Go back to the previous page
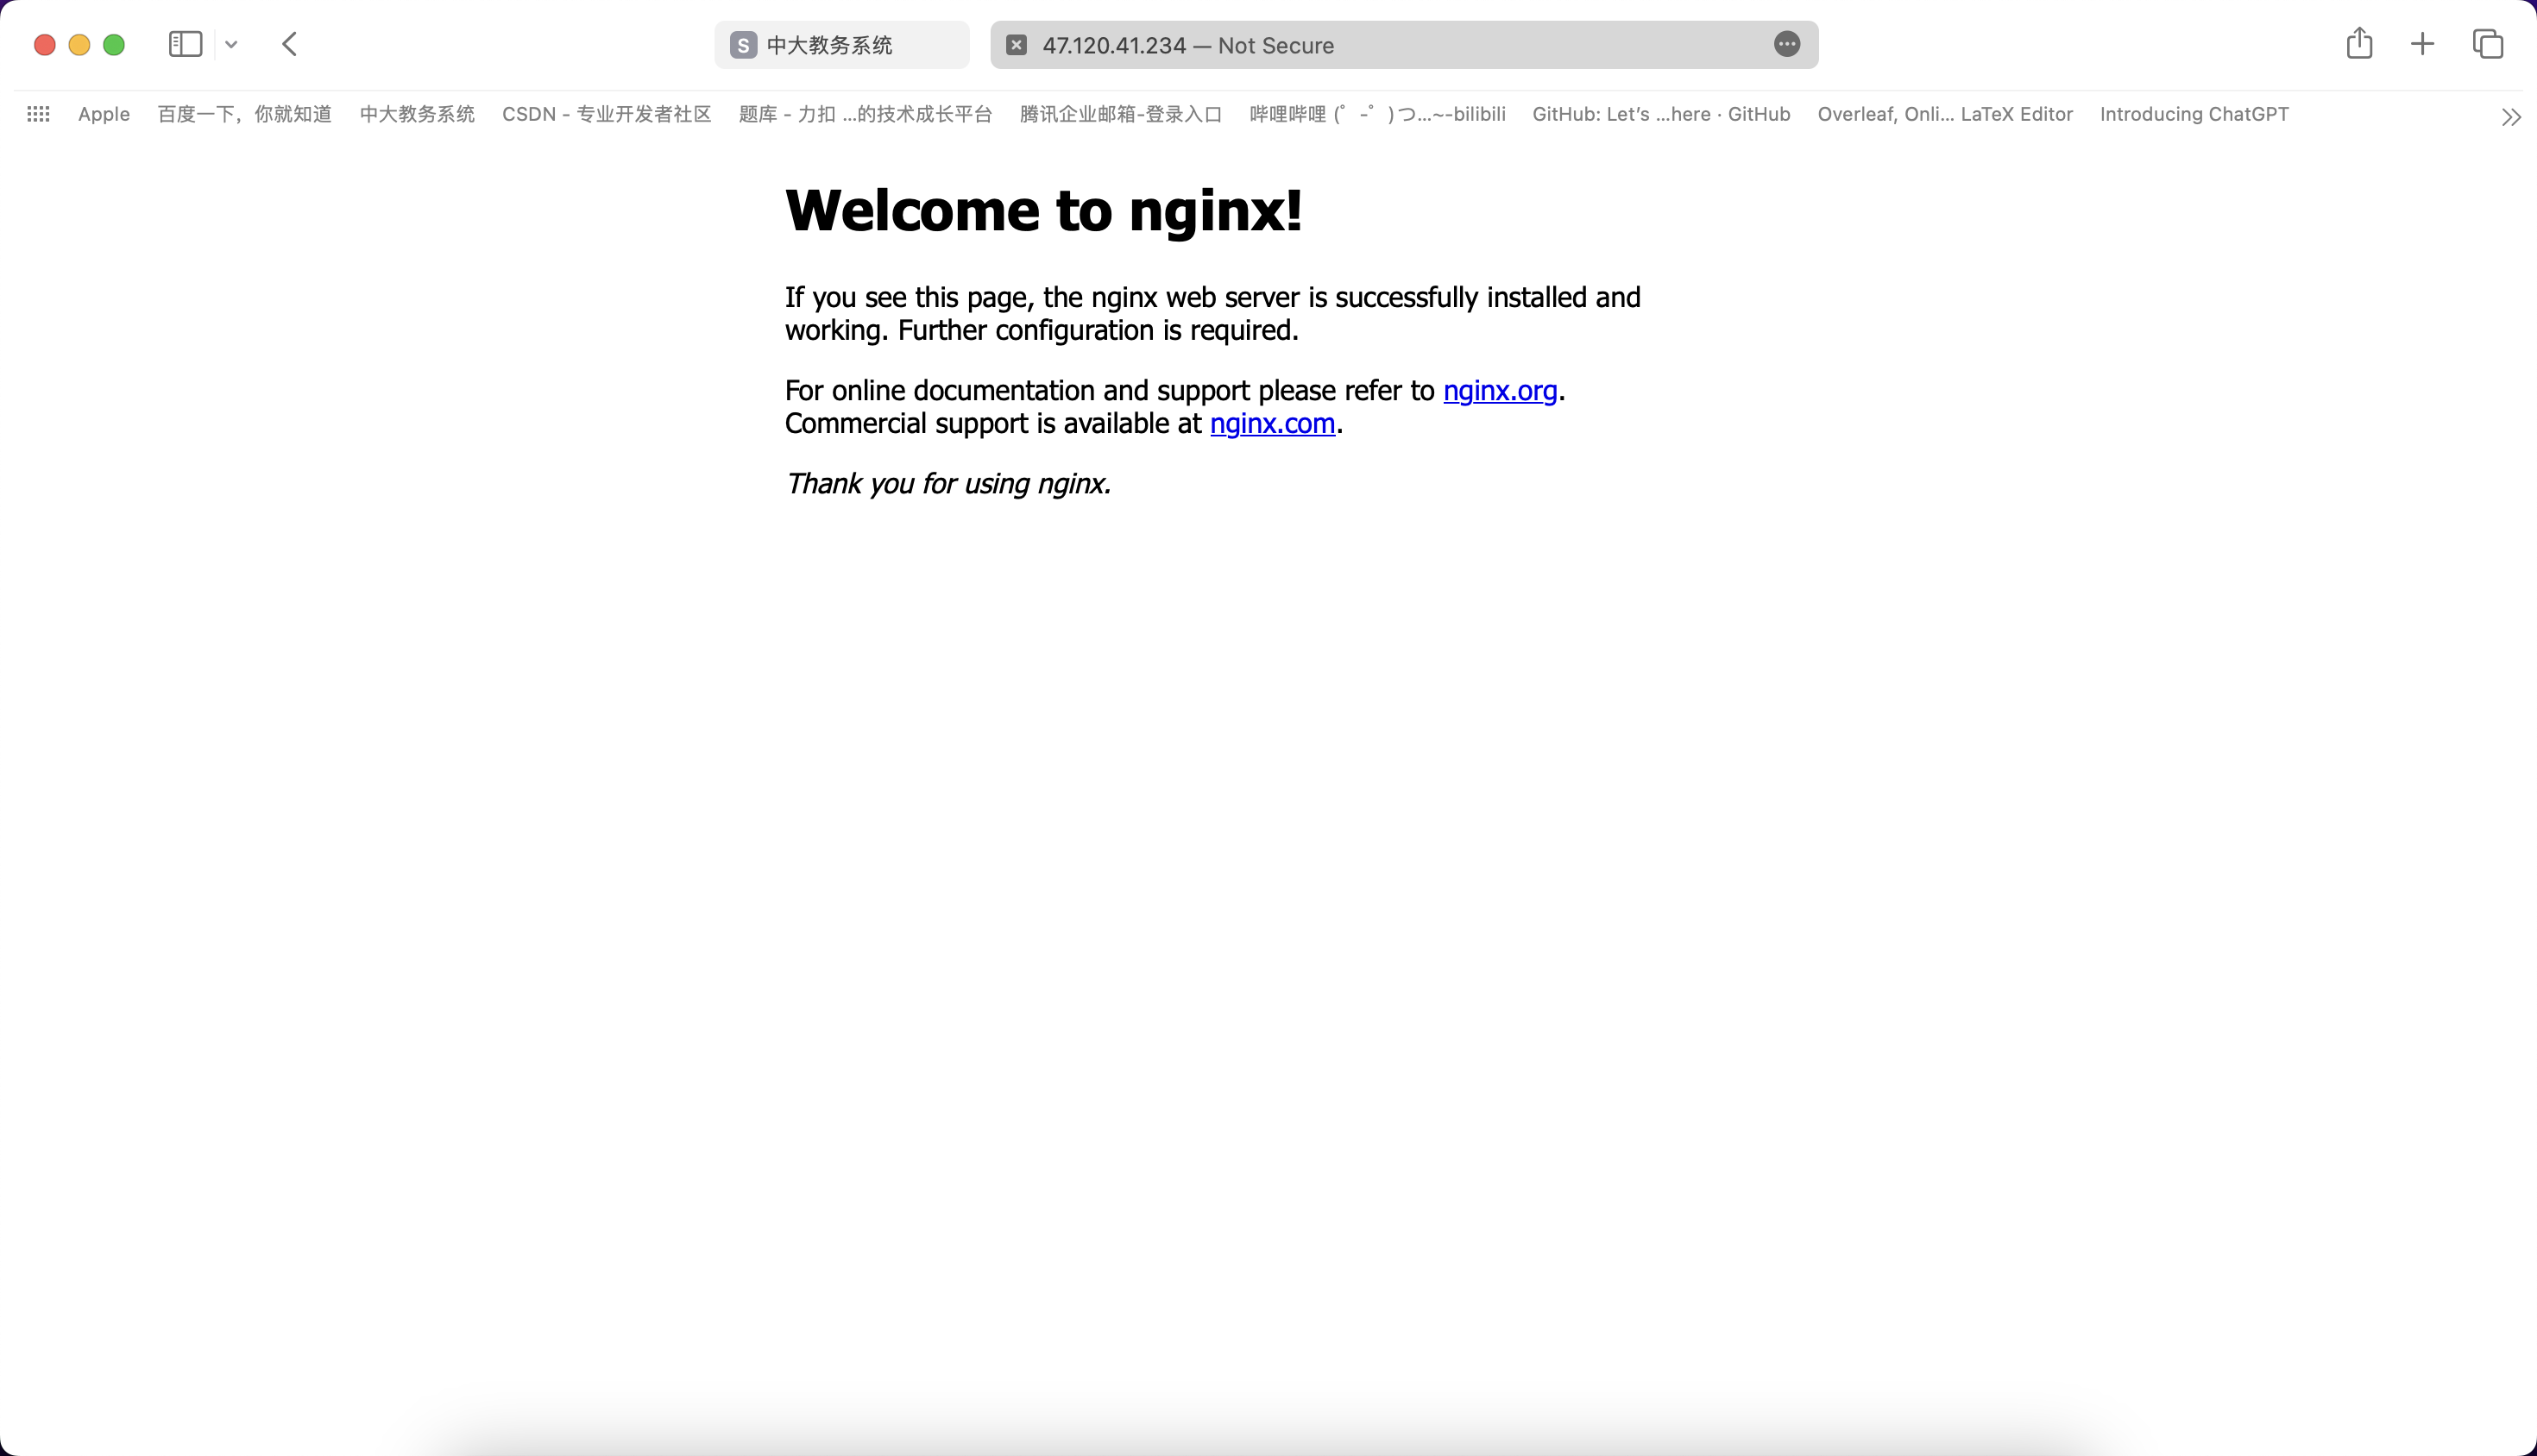This screenshot has width=2537, height=1456. point(290,44)
